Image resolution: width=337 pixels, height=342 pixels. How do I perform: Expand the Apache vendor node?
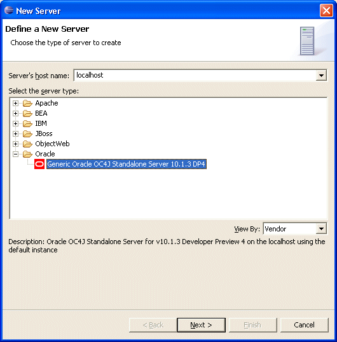(x=15, y=103)
